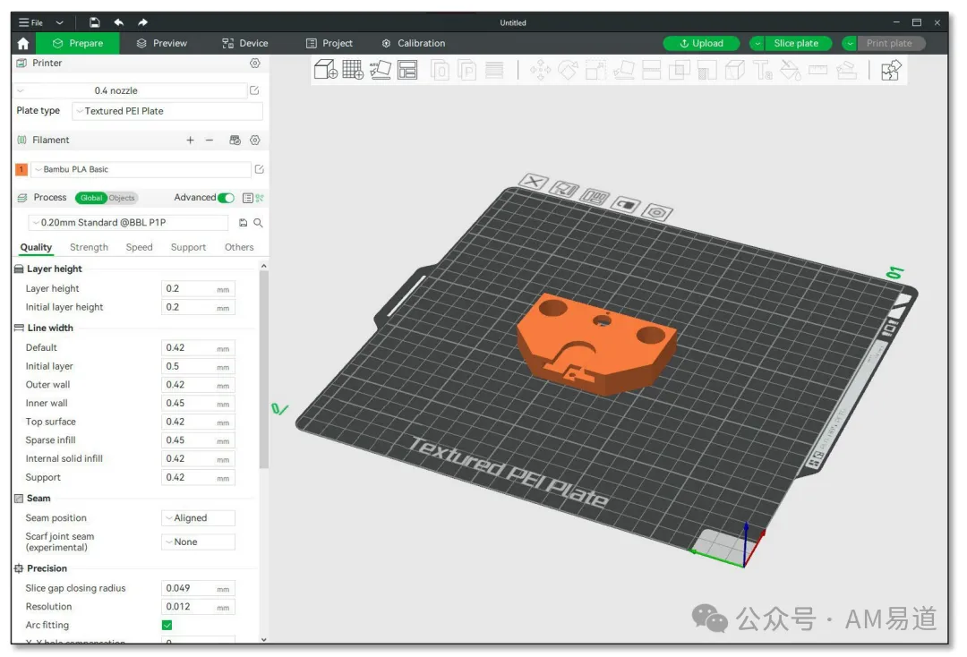The image size is (967, 657).
Task: Click the settings panel vertical scrollbar
Action: tap(264, 370)
